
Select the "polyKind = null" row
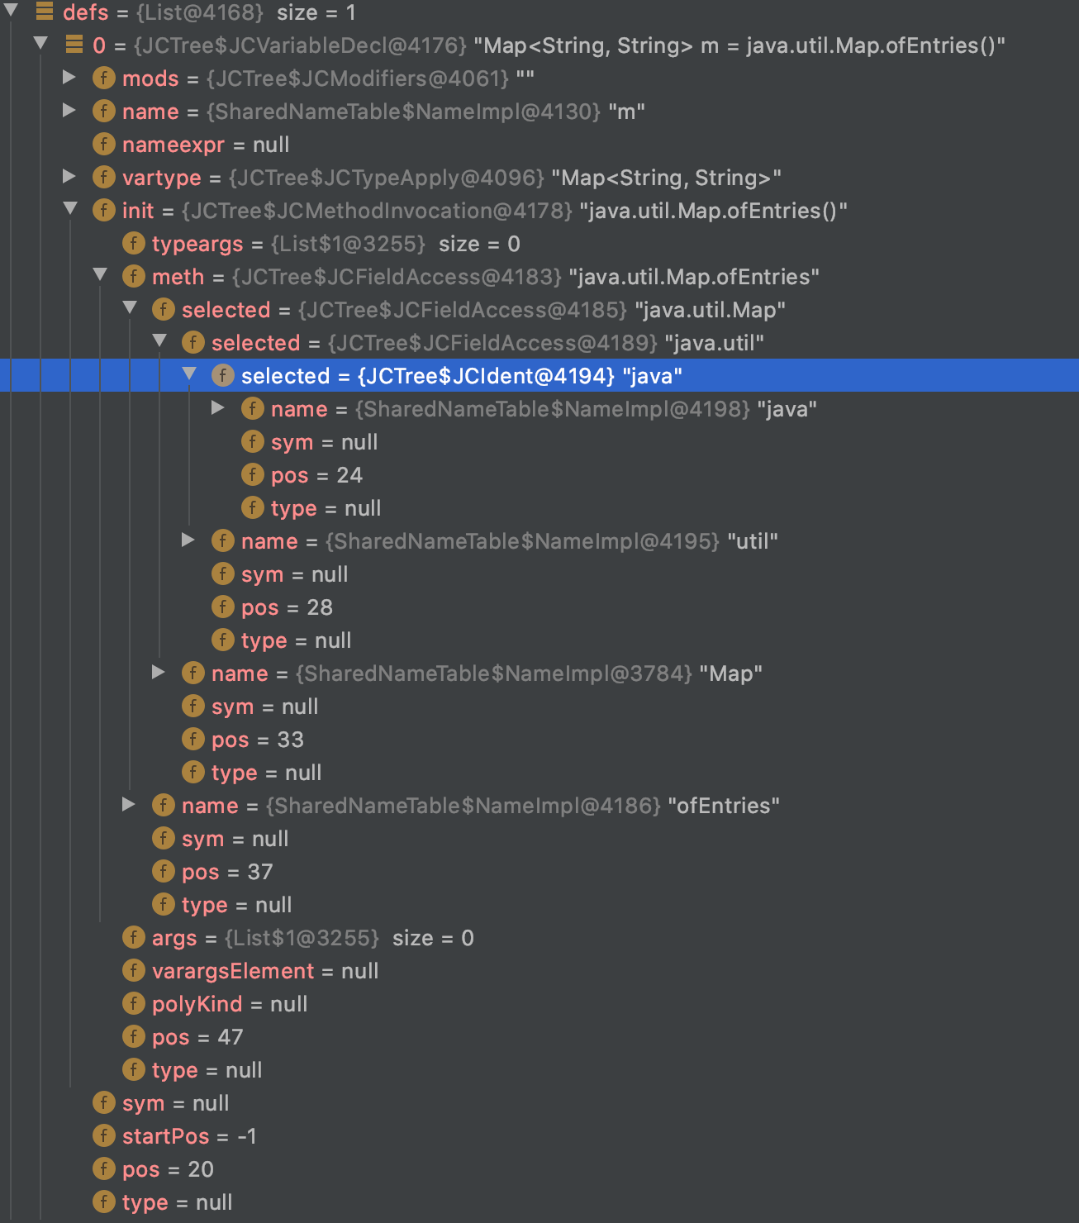[x=539, y=1003]
